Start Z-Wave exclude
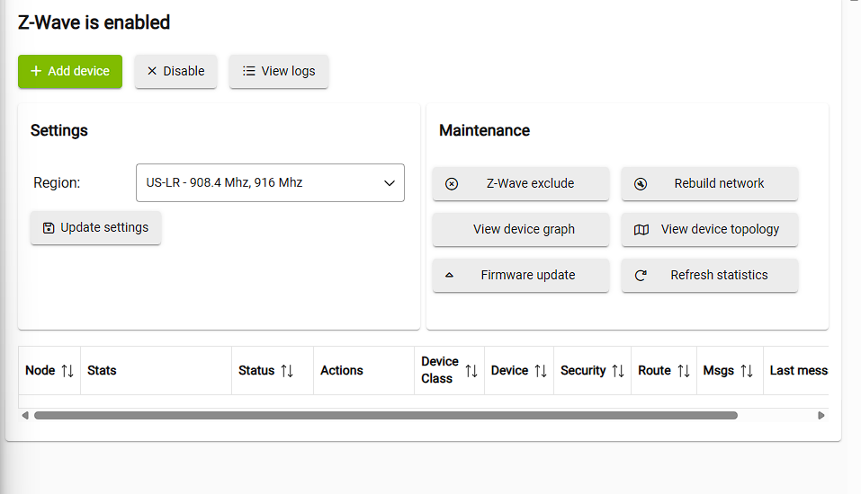The image size is (861, 494). click(520, 183)
